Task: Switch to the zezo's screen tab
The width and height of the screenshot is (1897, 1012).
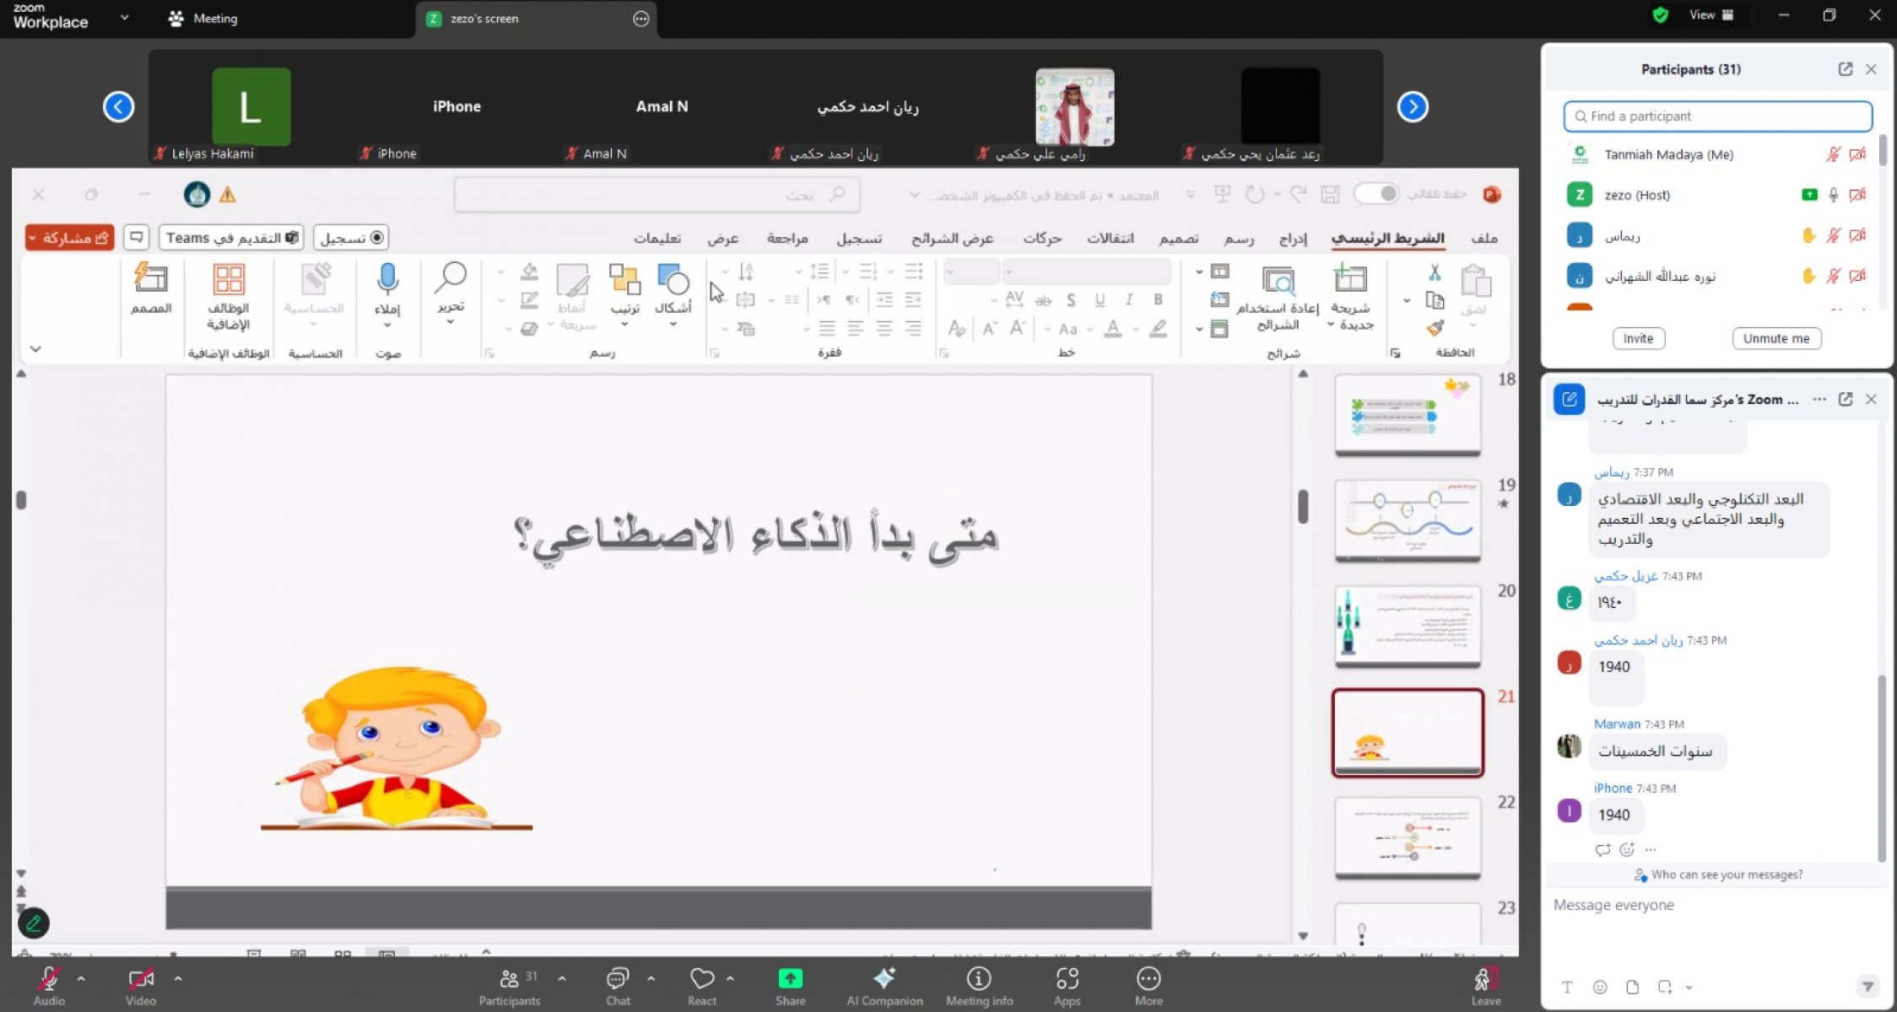Action: tap(484, 19)
